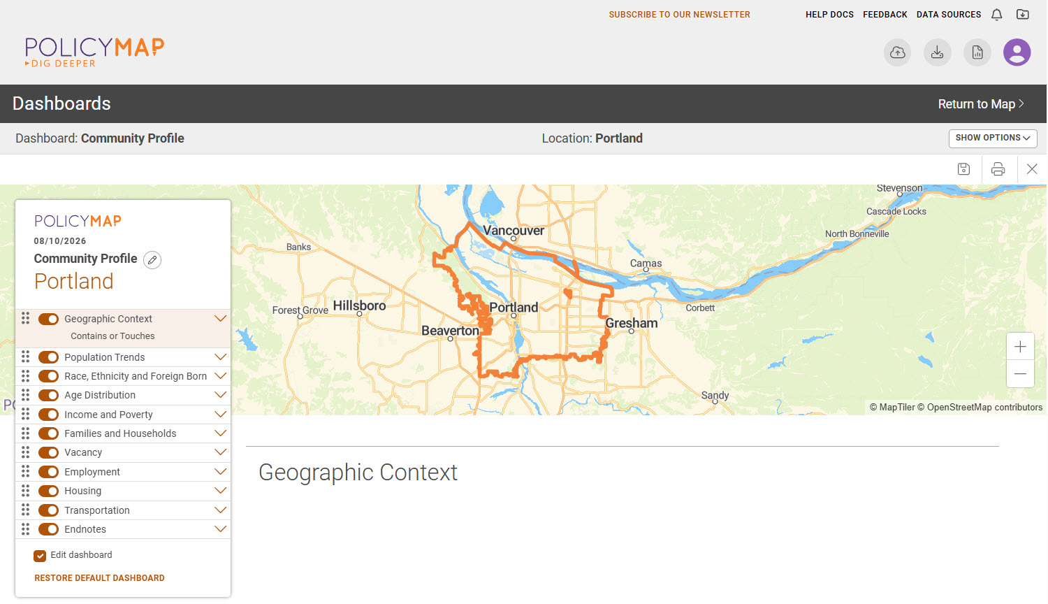Expand the Endnotes chevron
Viewport: 1048px width, 604px height.
tap(221, 529)
